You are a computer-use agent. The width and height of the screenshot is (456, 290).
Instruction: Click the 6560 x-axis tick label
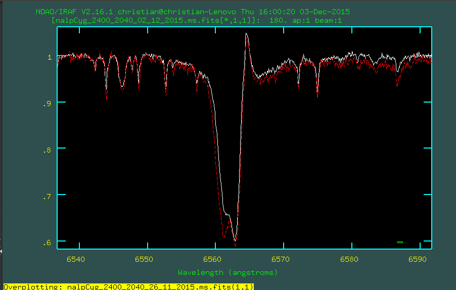[212, 259]
